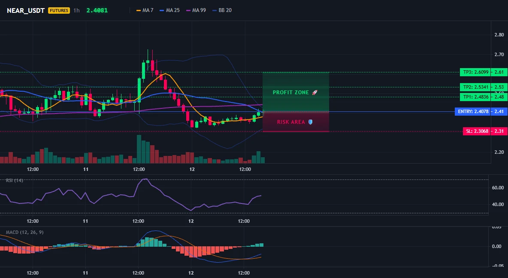Click the 60.00 RSI axis label
Screen dimensions: 508x278
498,188
